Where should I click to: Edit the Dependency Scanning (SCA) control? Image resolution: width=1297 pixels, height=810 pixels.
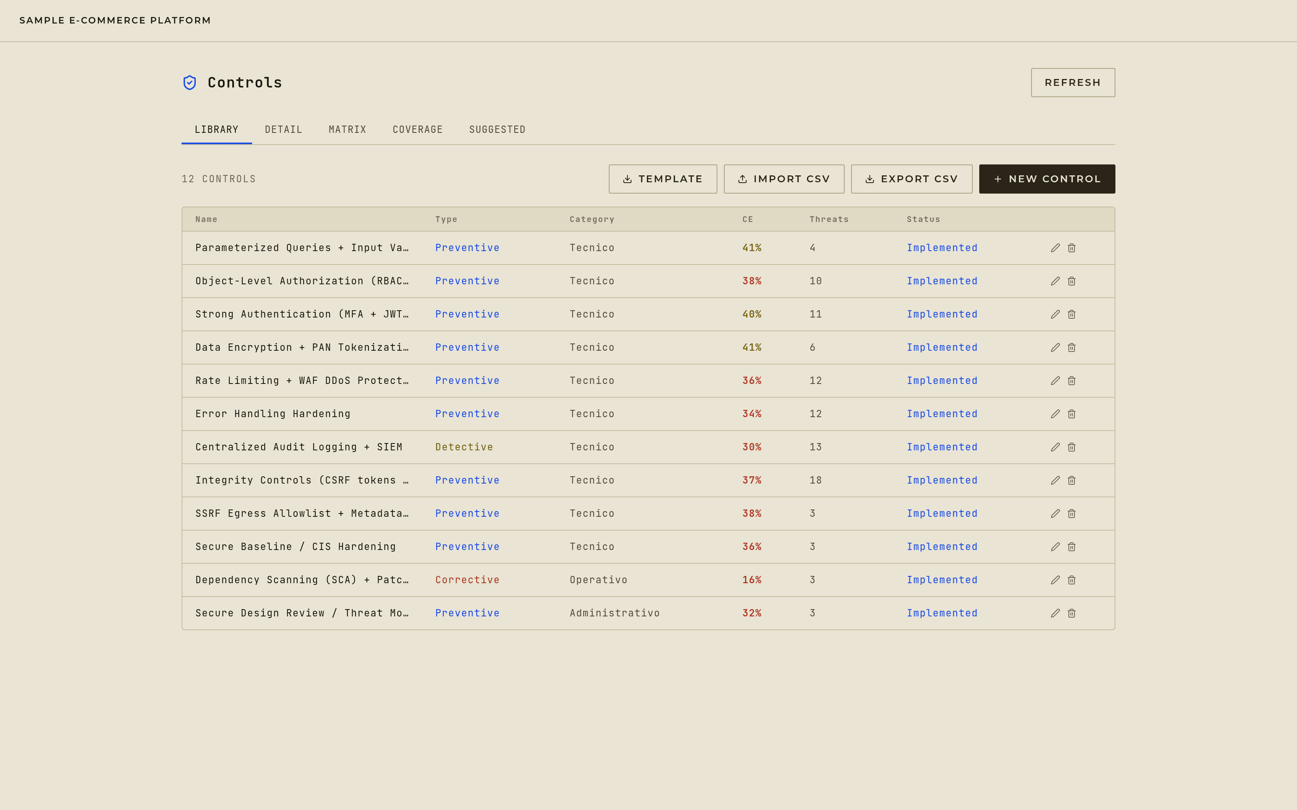[x=1055, y=580]
